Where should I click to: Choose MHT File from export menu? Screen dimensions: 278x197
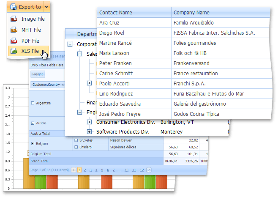tap(28, 30)
